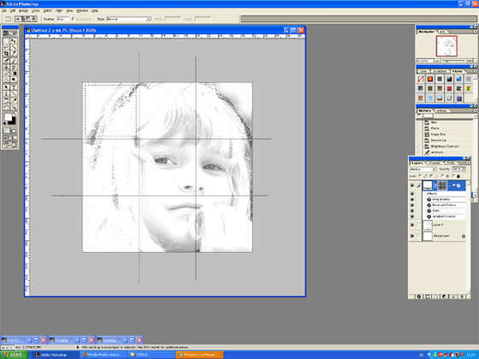This screenshot has height=359, width=479.
Task: Click the foreground color swatch in toolbox
Action: (9, 118)
